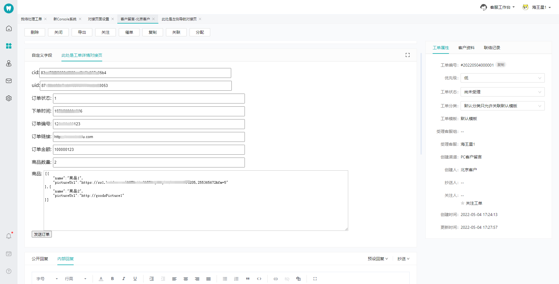Screen dimensions: 559x284
Task: Open the 工单状态 status dropdown
Action: 503,92
